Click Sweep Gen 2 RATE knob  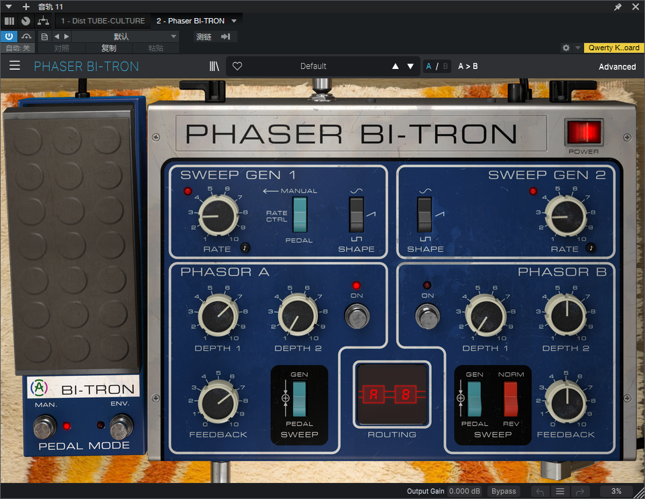tap(566, 216)
